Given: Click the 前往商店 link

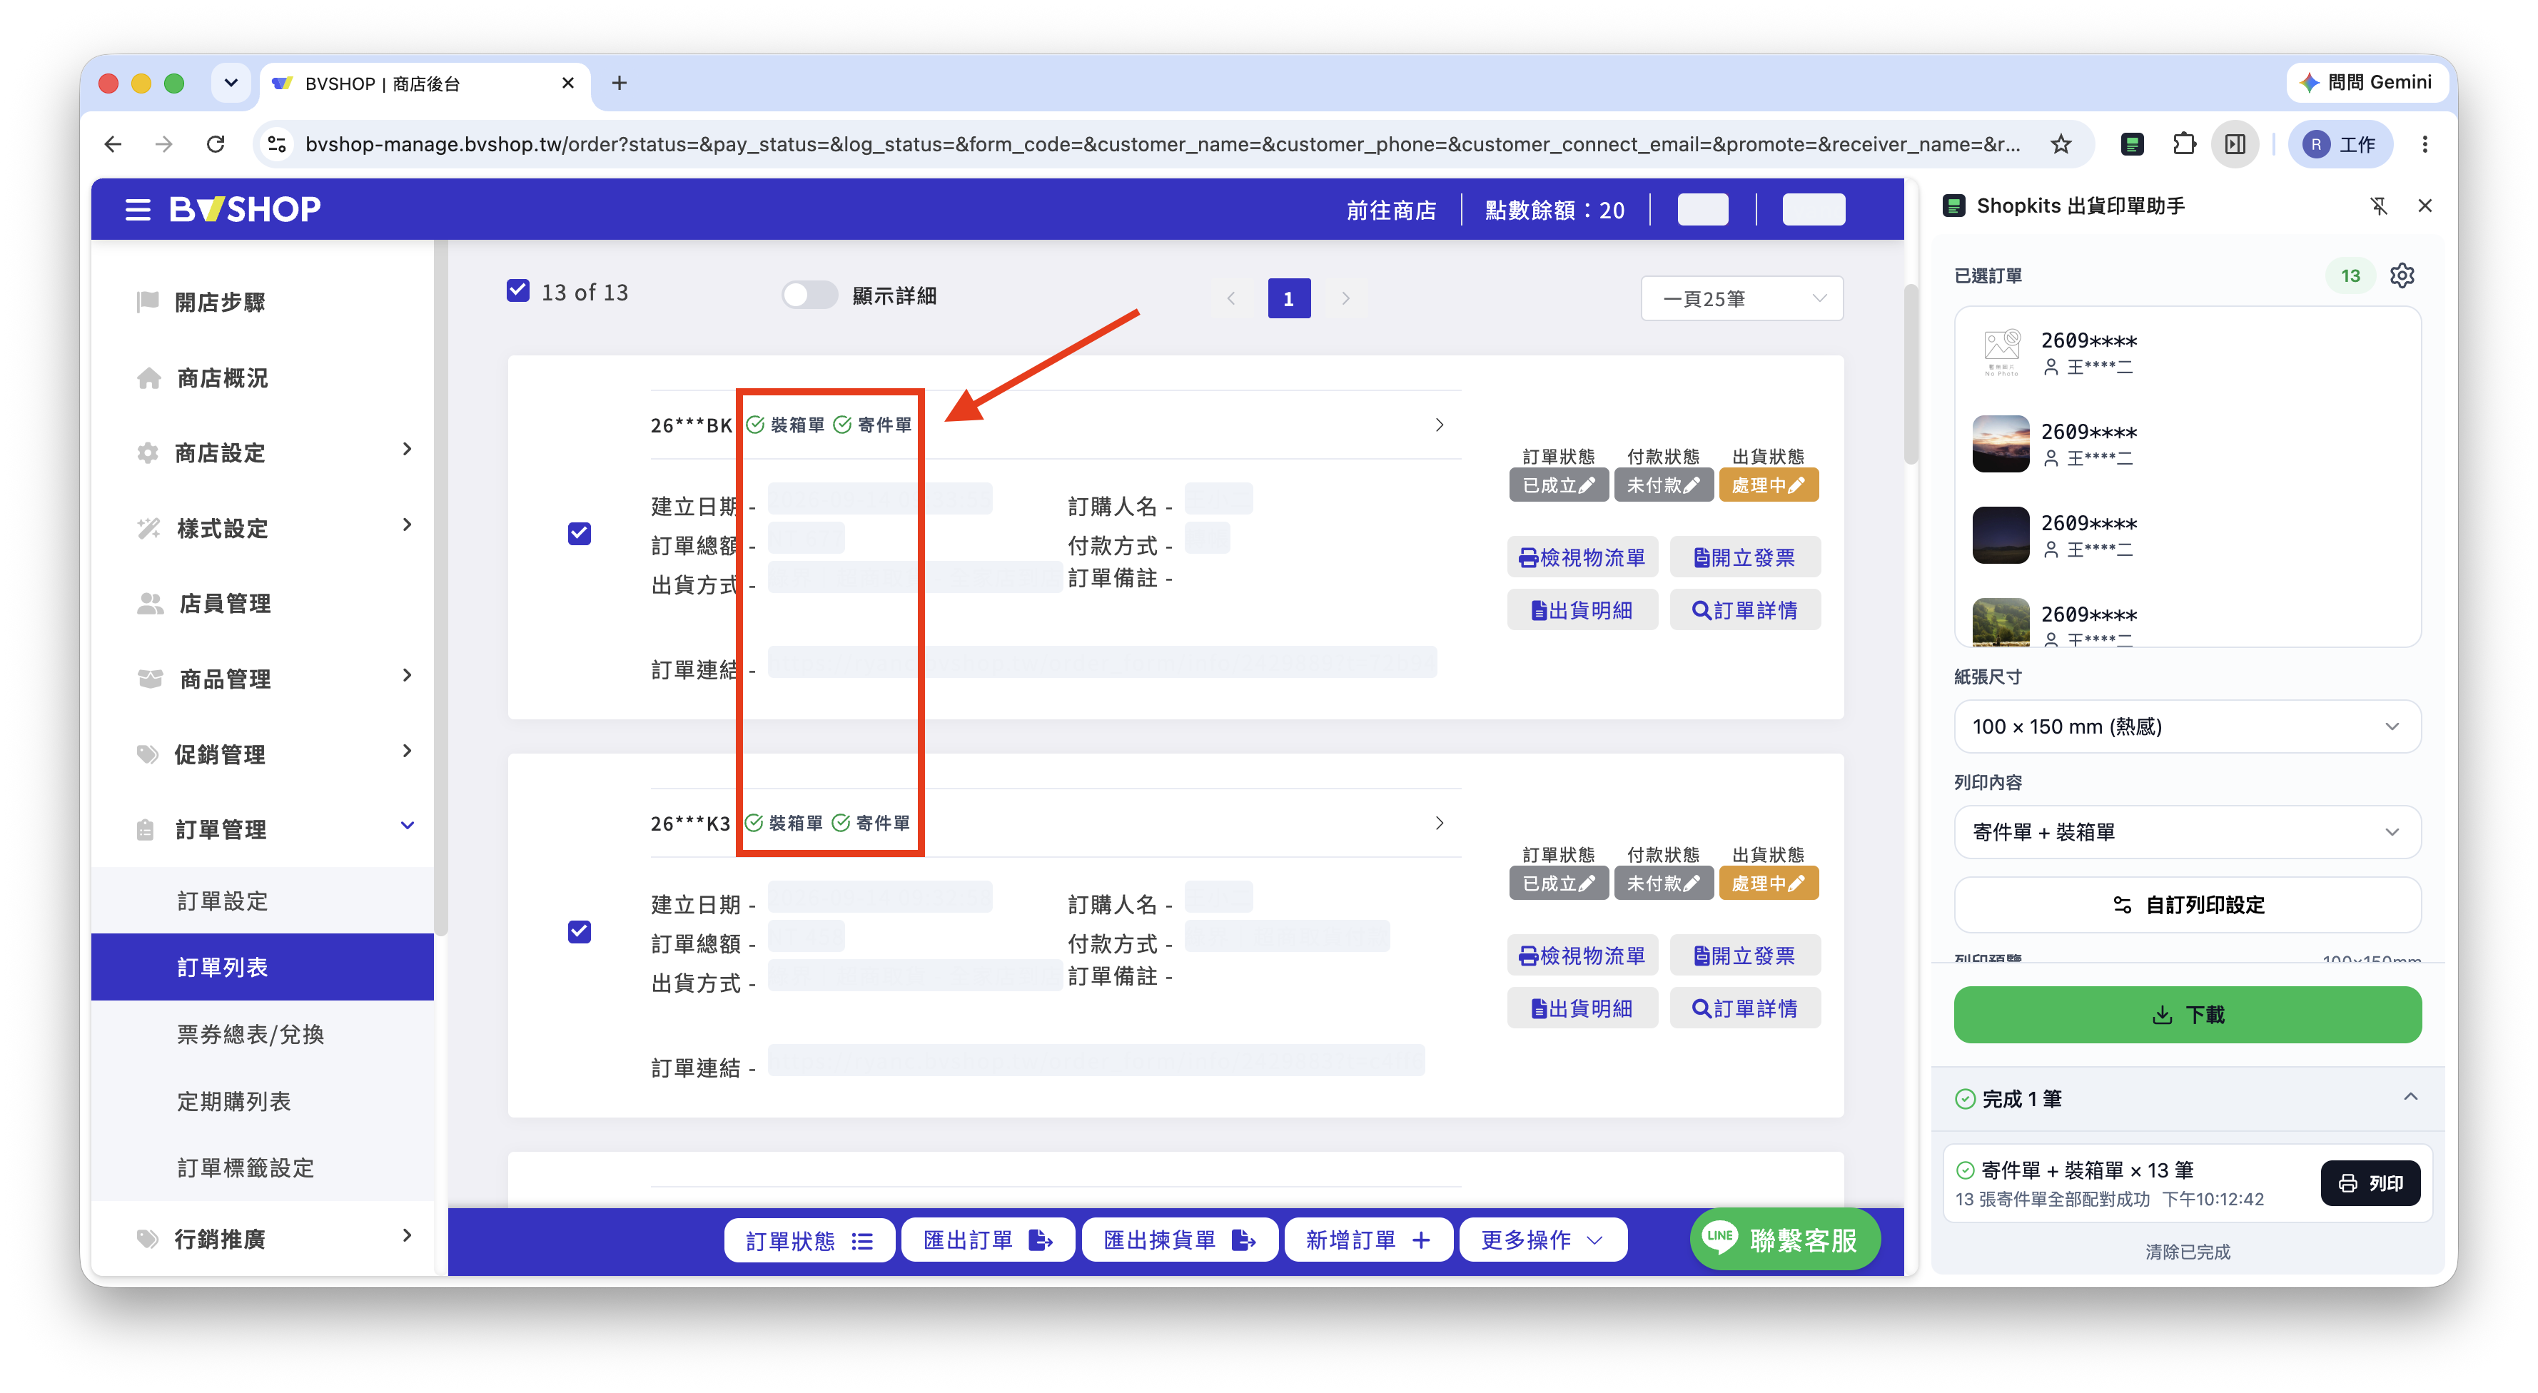Looking at the screenshot, I should pyautogui.click(x=1390, y=210).
